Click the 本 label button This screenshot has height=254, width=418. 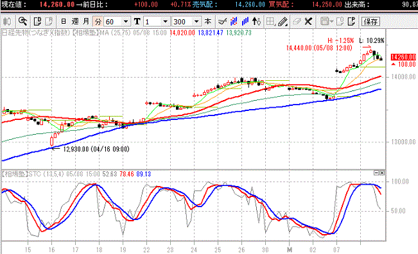tap(207, 21)
